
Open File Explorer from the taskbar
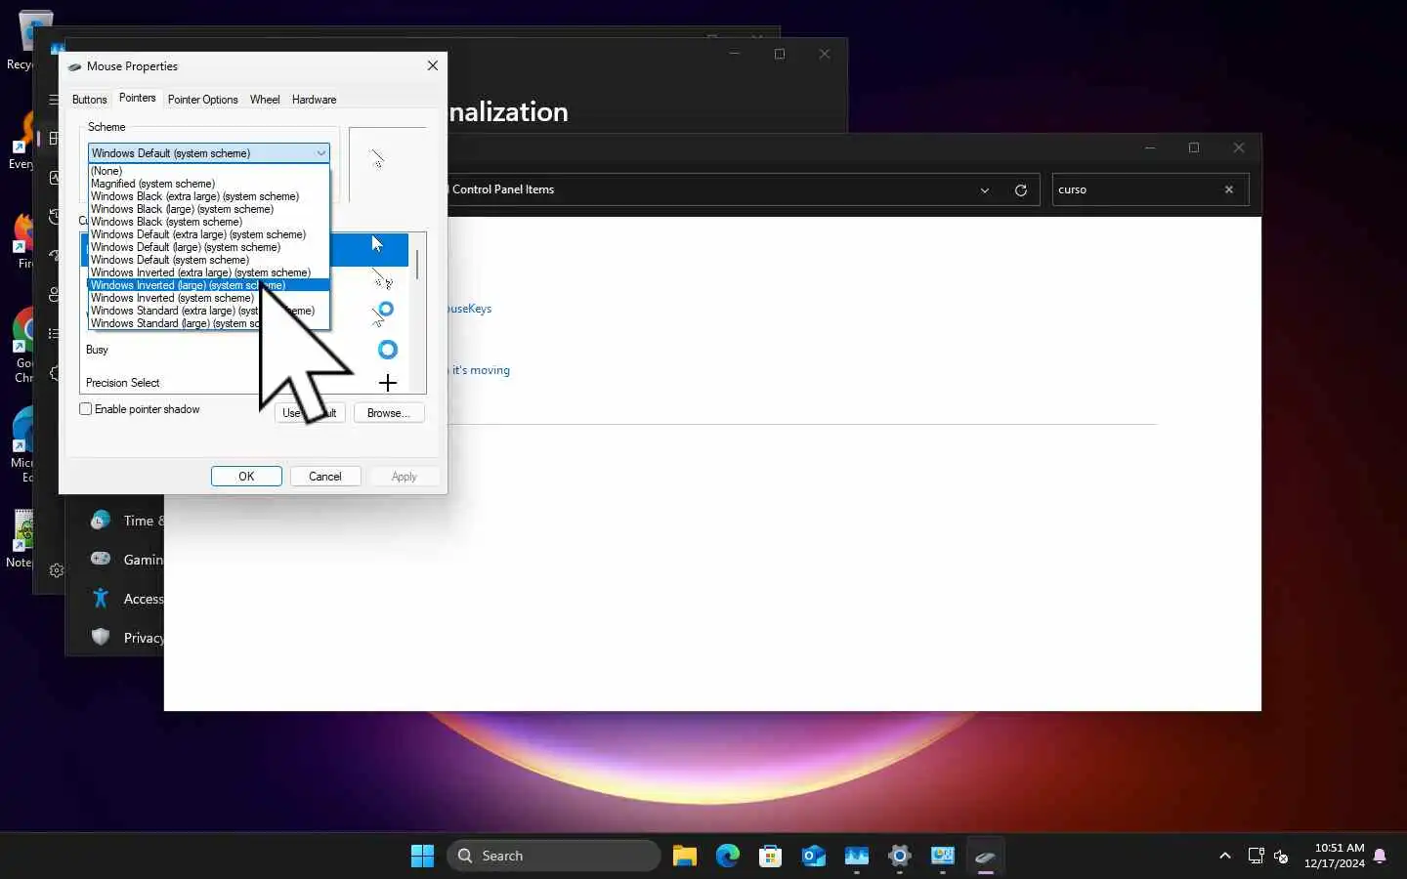[x=684, y=856]
